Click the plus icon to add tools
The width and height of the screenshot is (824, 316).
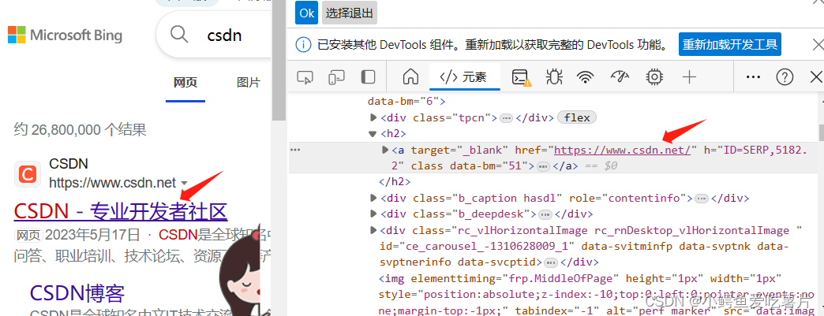tap(689, 78)
